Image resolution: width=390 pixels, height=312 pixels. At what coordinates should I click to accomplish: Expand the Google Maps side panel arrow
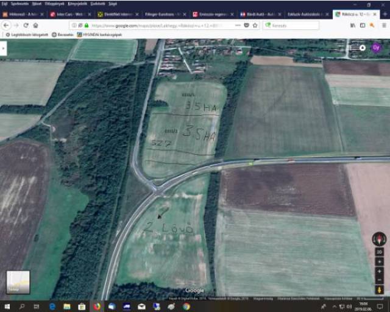point(3,50)
